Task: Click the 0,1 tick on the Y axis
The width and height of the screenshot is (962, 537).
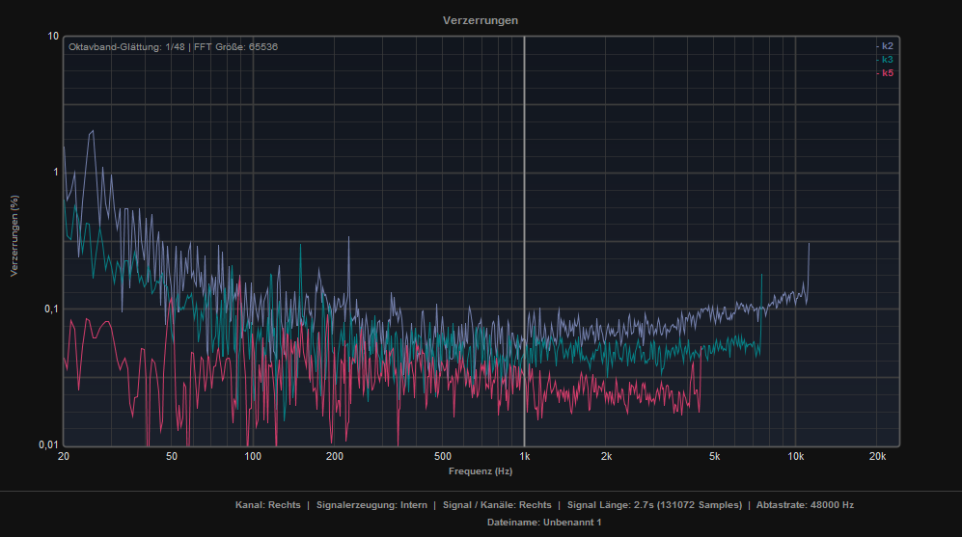Action: click(51, 309)
